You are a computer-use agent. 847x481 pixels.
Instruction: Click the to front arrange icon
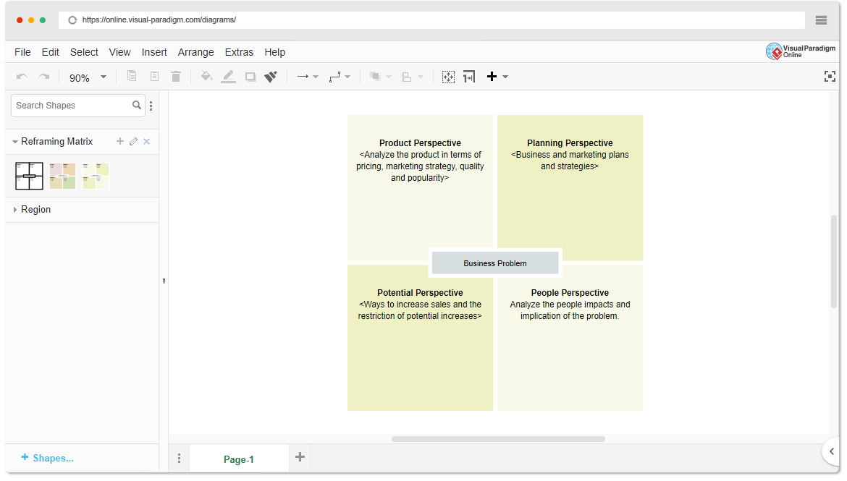[375, 77]
